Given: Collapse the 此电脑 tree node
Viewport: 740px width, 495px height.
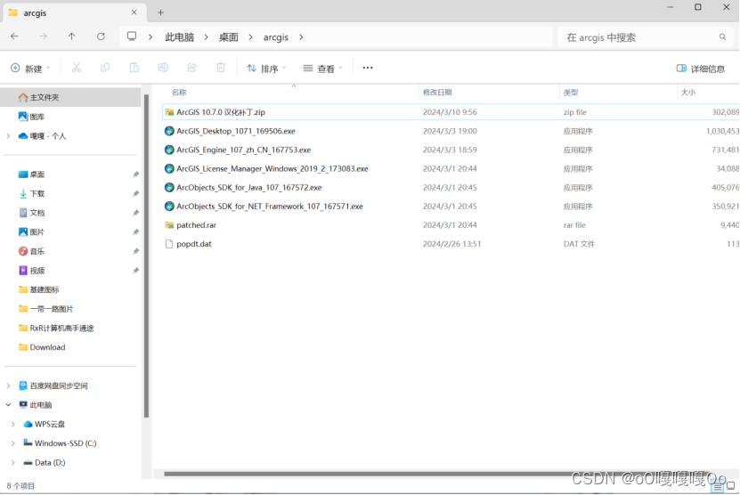Looking at the screenshot, I should (x=8, y=405).
